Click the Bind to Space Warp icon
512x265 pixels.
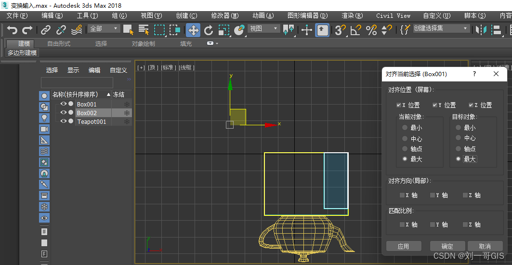77,30
